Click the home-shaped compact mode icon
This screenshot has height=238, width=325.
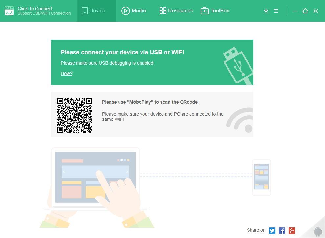305,11
